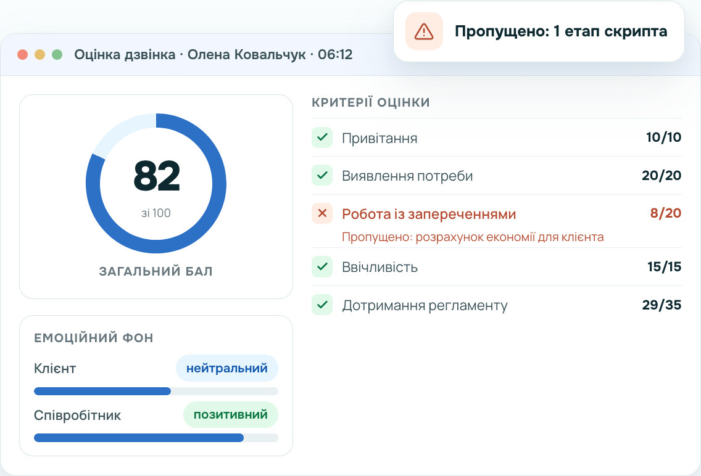Click the 10/10 score value
Screen dimensions: 701x476
[x=663, y=137]
